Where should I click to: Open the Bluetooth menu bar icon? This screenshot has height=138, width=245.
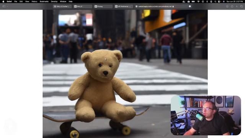(x=207, y=2)
